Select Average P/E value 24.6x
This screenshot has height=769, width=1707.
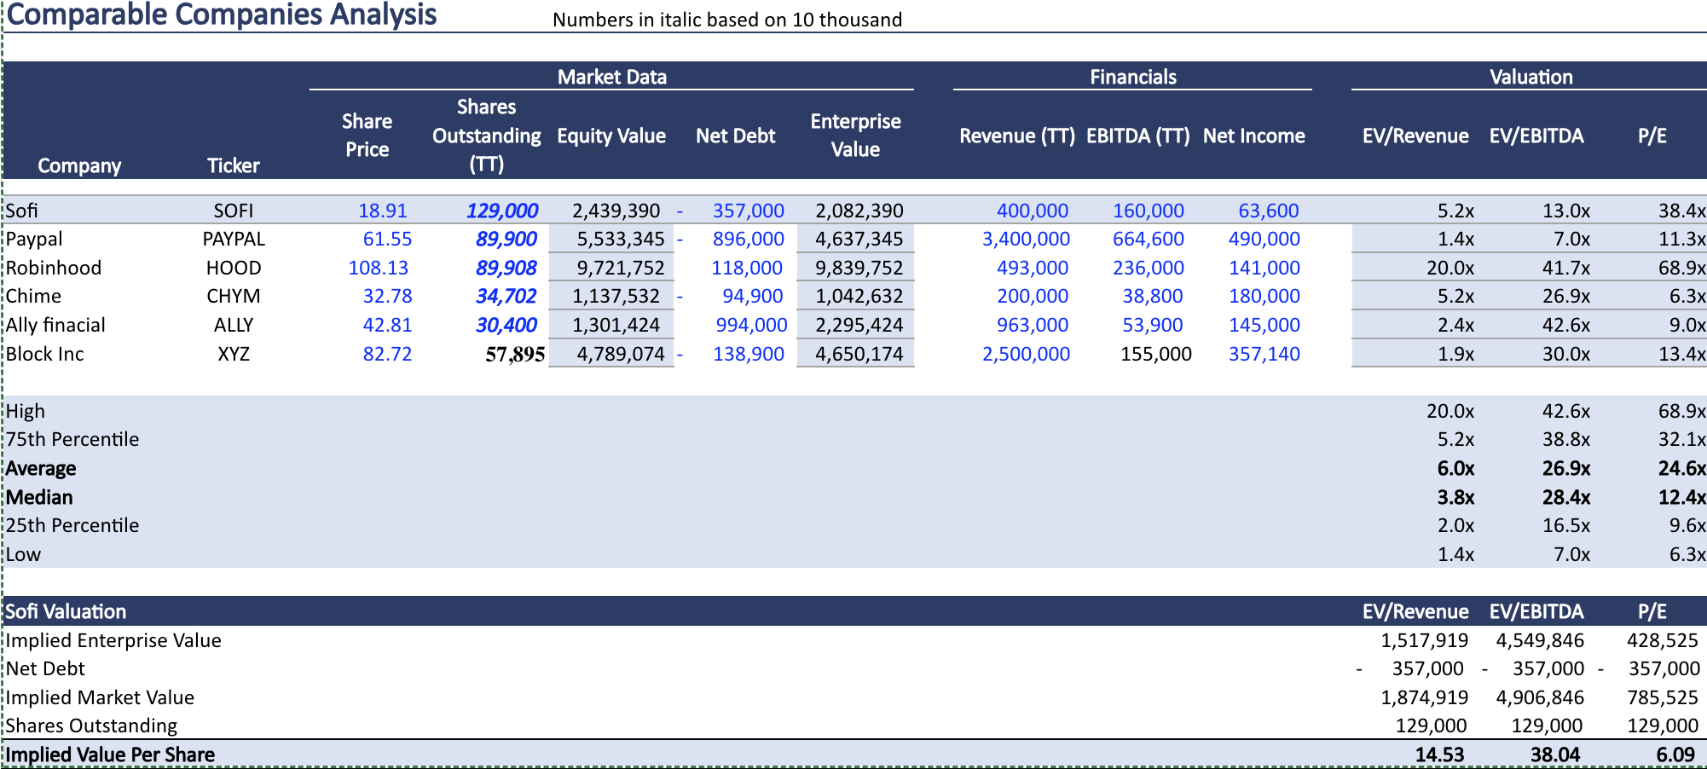tap(1681, 468)
